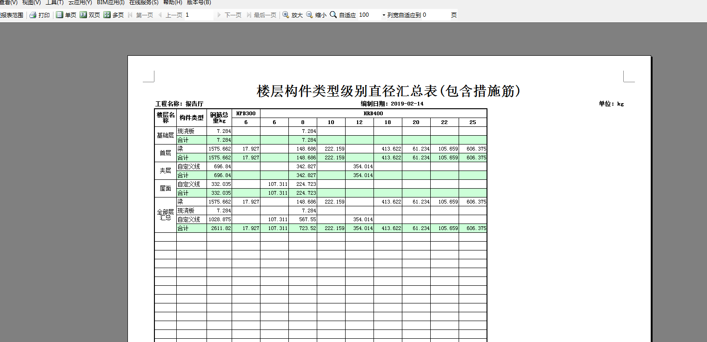The height and width of the screenshot is (342, 707).
Task: Click 自适应 fit-to-window magnifier
Action: pyautogui.click(x=343, y=15)
